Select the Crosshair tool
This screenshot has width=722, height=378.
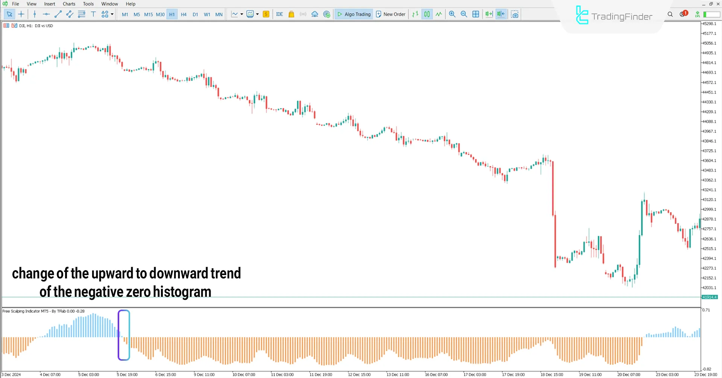coord(21,14)
